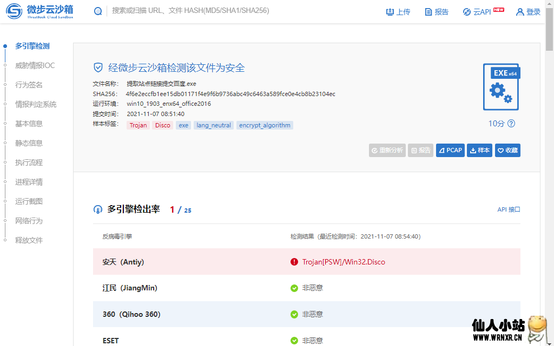
Task: Select the 安天 (Antiy) engine name
Action: [123, 262]
